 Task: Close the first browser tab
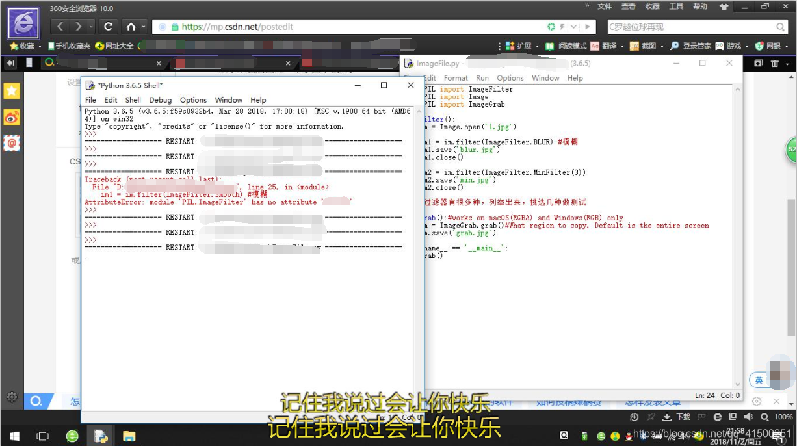pos(159,64)
